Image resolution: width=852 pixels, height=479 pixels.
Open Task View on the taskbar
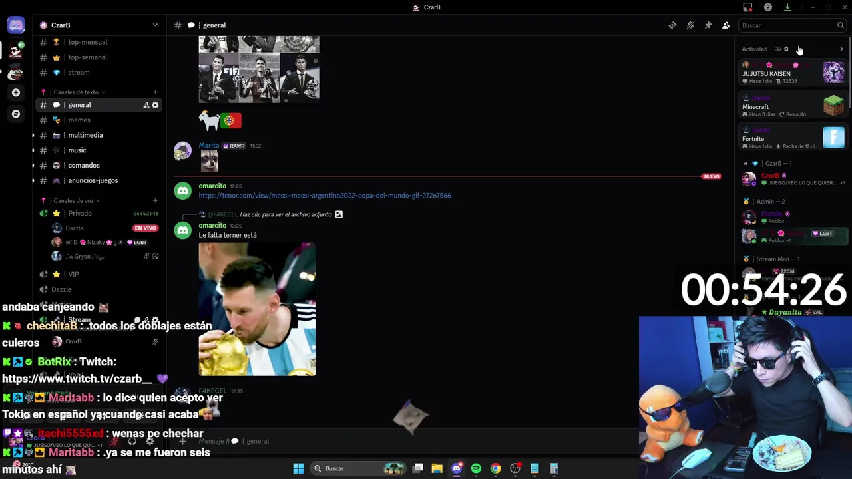[417, 468]
